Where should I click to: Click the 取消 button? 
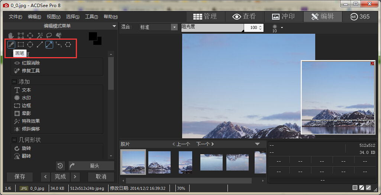101,176
